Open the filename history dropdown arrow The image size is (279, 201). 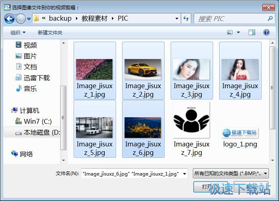pos(185,173)
